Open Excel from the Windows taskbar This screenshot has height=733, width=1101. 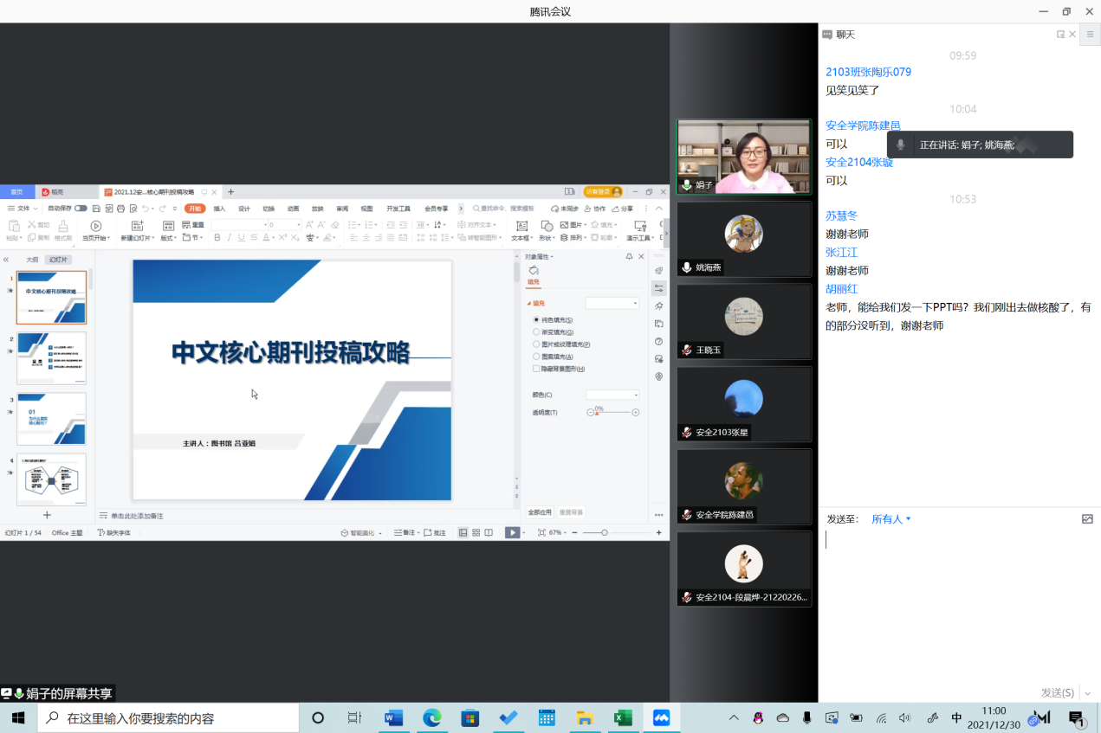pos(622,718)
